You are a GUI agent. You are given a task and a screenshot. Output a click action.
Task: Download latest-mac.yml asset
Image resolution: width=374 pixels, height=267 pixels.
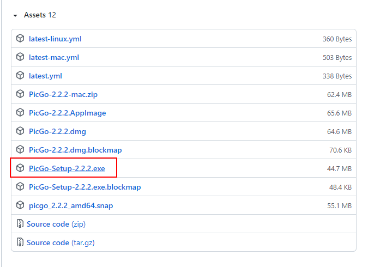(54, 57)
